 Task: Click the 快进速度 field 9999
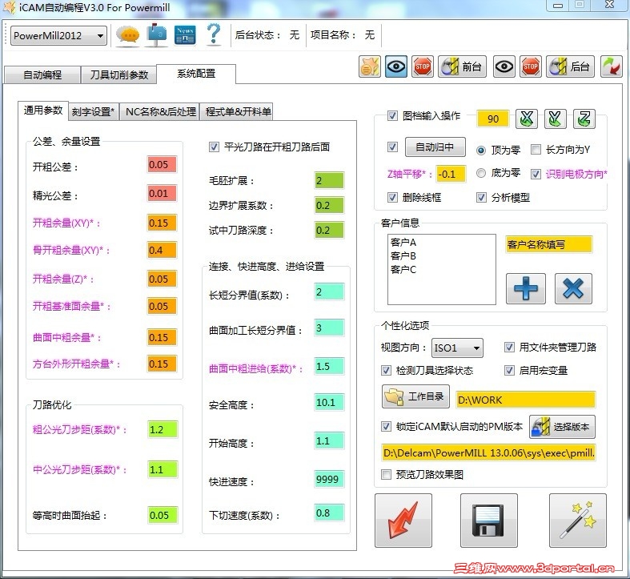(329, 479)
